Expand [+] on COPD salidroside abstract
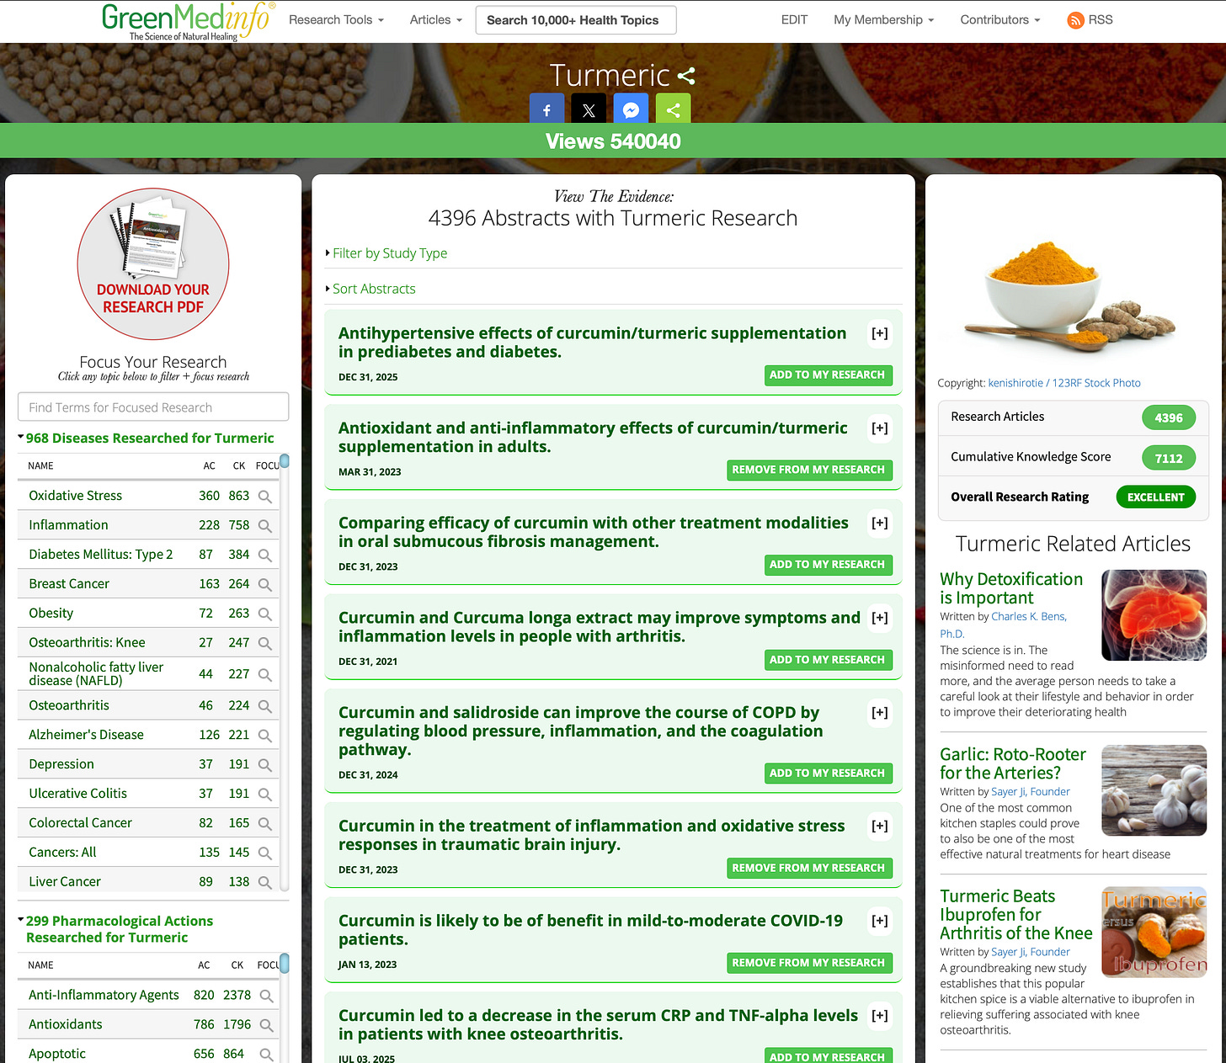Viewport: 1226px width, 1063px height. tap(880, 713)
